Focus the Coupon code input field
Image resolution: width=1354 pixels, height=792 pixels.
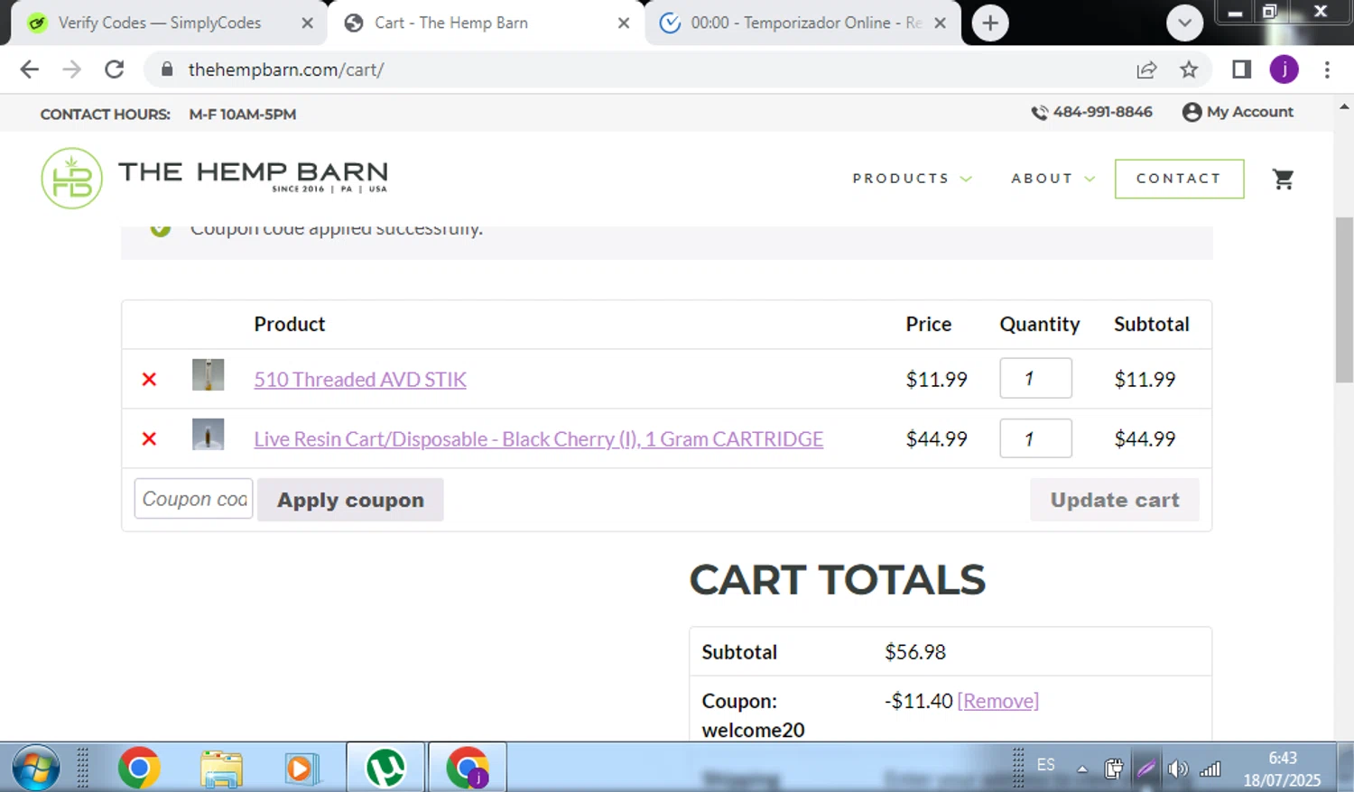point(193,499)
